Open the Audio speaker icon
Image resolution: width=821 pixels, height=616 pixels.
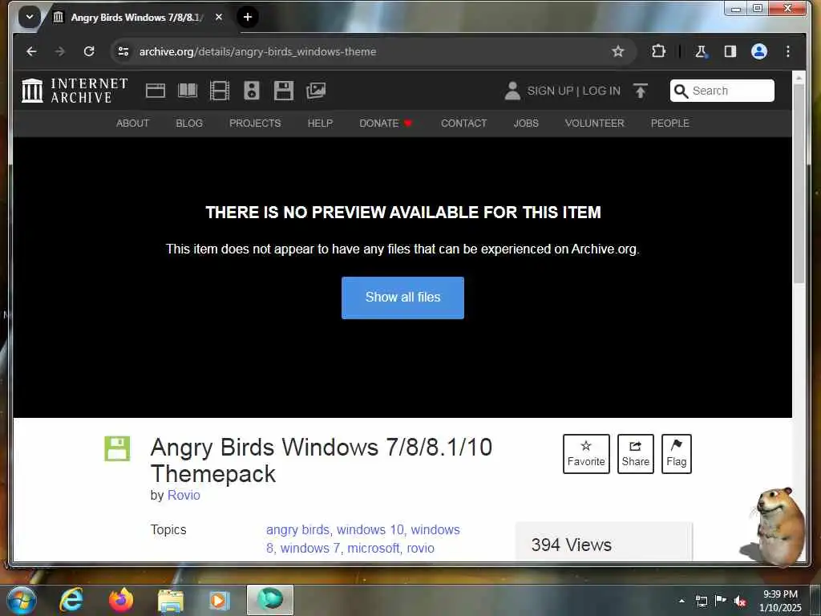pyautogui.click(x=251, y=91)
